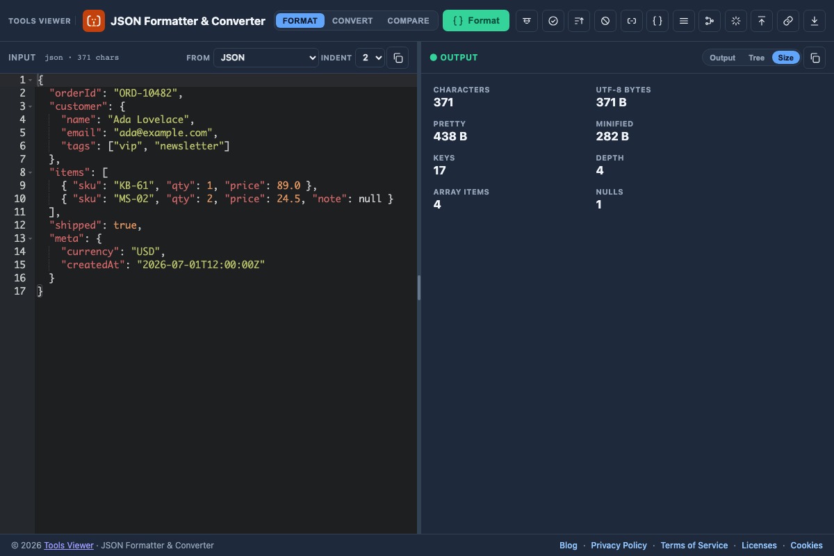The image size is (834, 556).
Task: Click the ARRAY ITEMS 4 stat value
Action: pos(437,204)
